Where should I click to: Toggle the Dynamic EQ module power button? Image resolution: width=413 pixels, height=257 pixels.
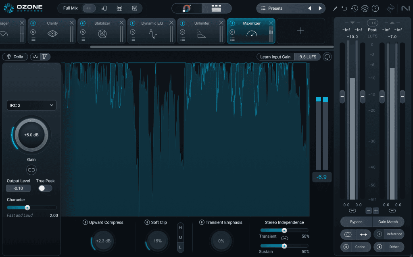point(132,23)
